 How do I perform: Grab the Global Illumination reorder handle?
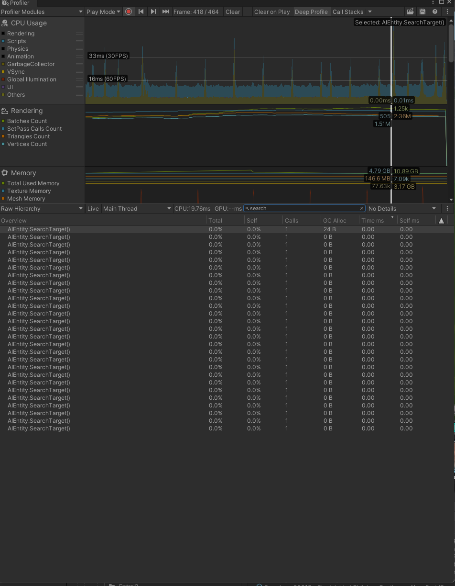click(x=79, y=79)
